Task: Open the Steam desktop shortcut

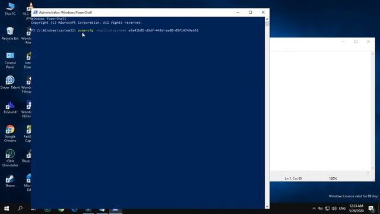Action: click(10, 181)
